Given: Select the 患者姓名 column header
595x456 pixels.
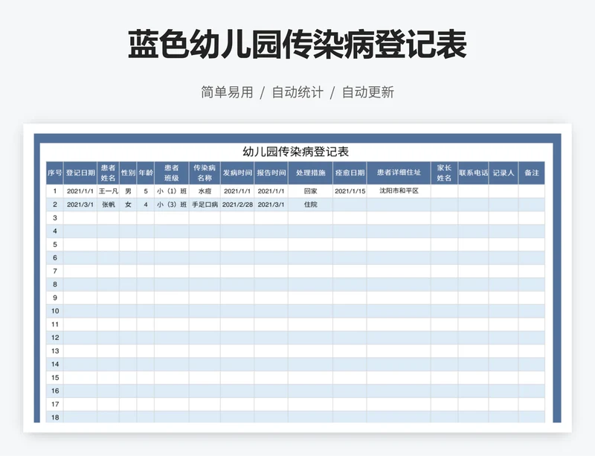Looking at the screenshot, I should pos(109,173).
